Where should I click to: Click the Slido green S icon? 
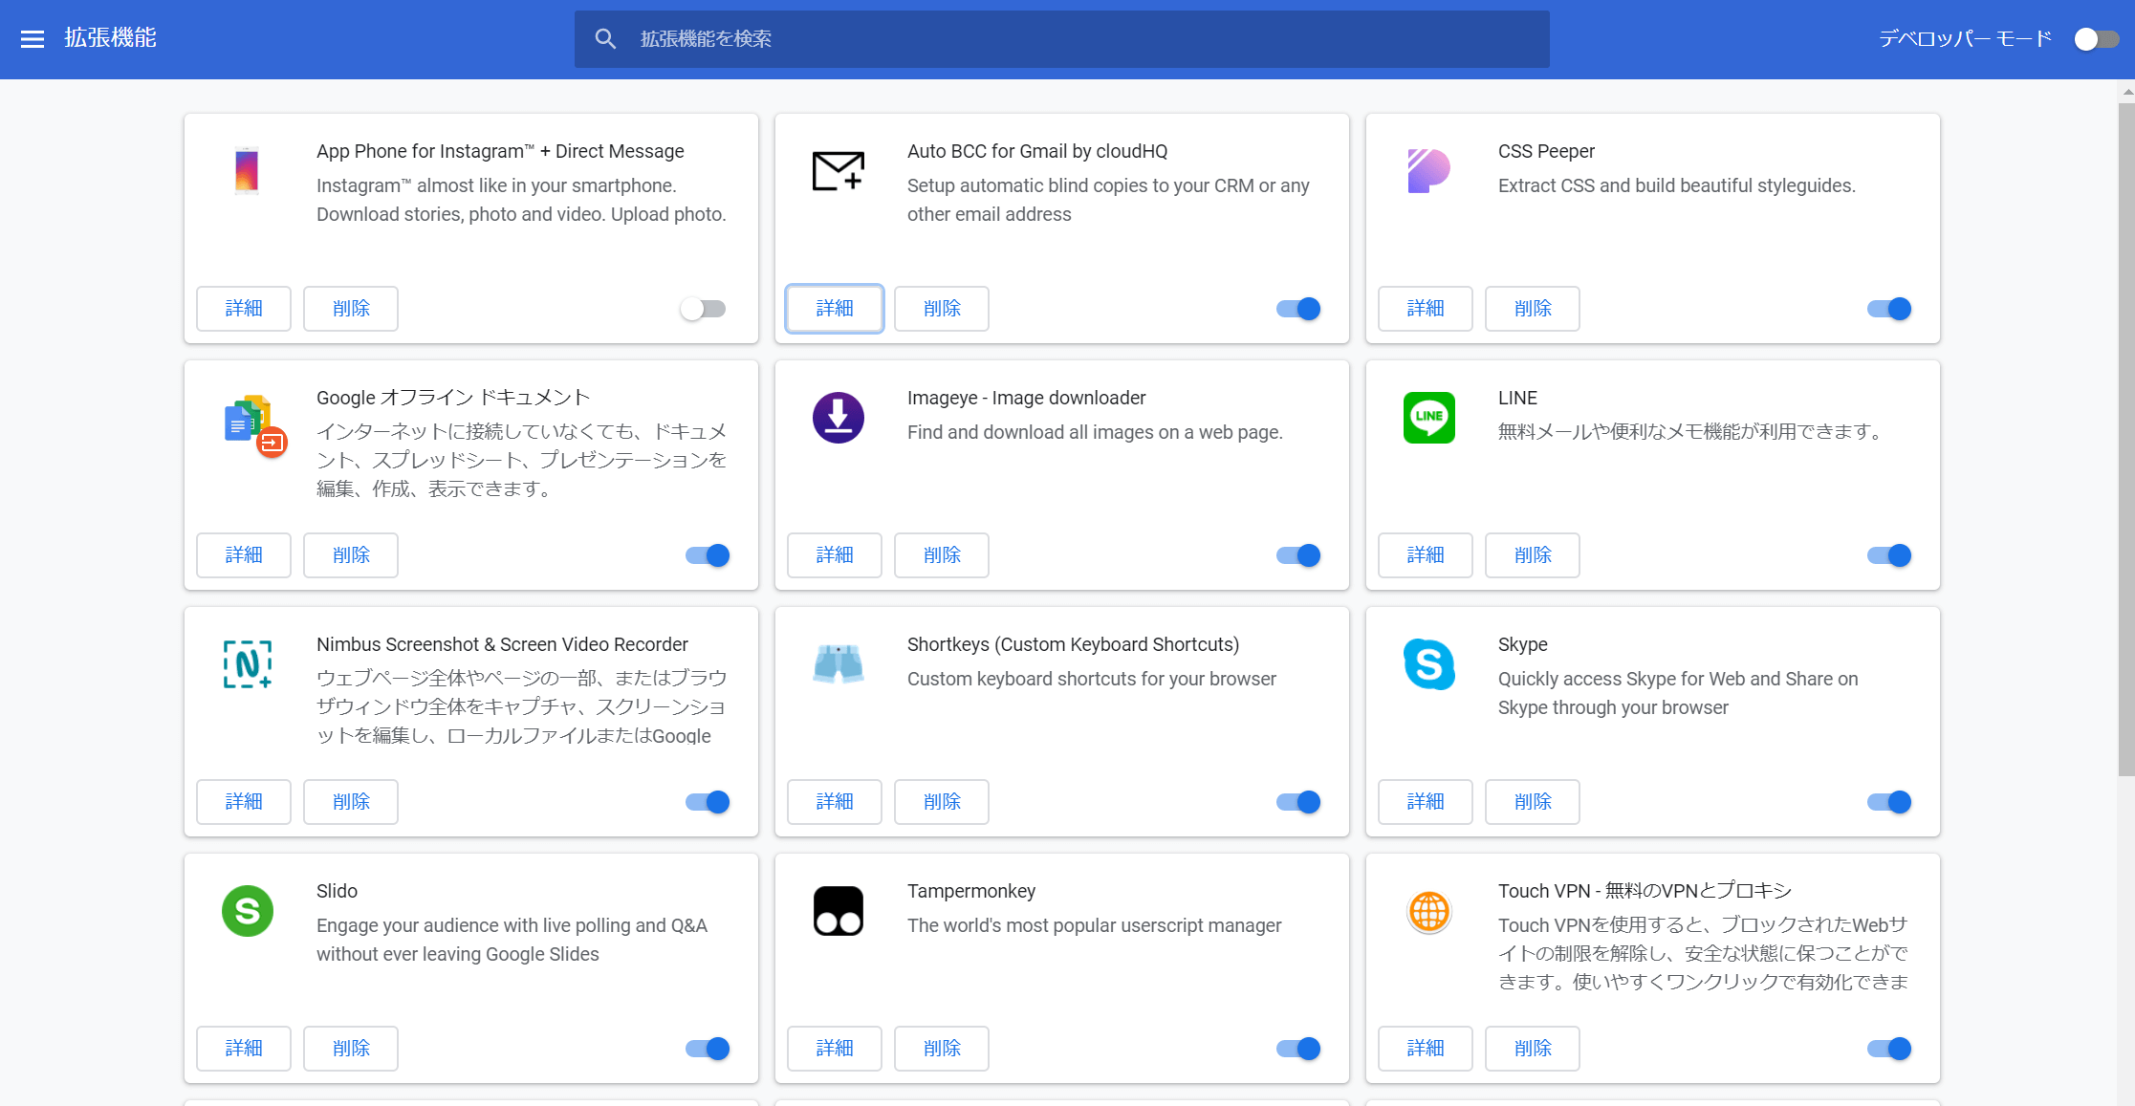247,911
